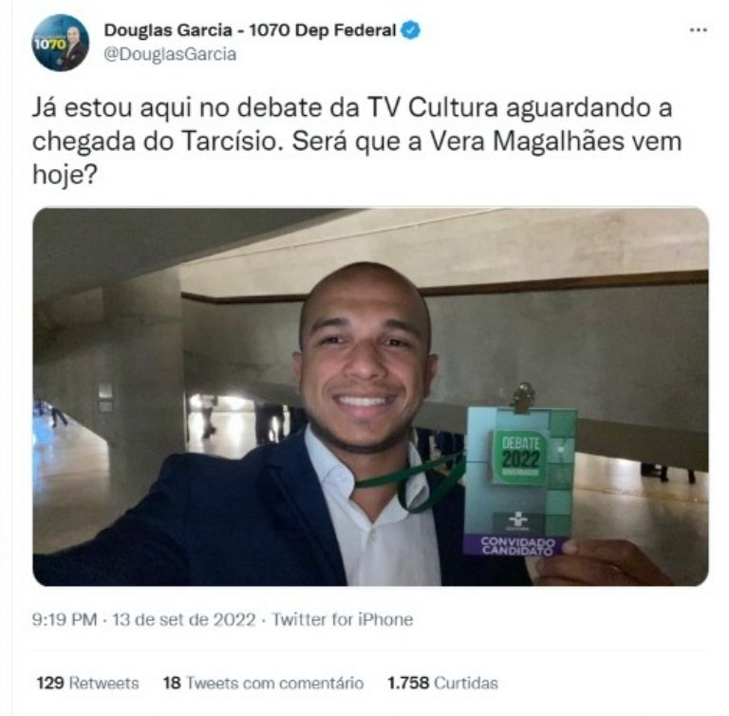Open the Twitter for iPhone source link
This screenshot has height=716, width=729.
pyautogui.click(x=342, y=619)
